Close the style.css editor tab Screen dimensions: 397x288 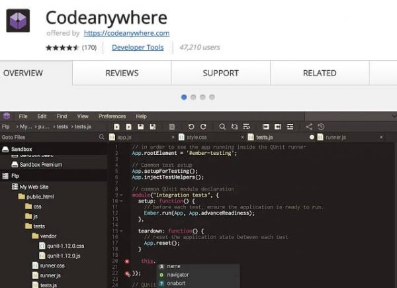click(x=242, y=137)
